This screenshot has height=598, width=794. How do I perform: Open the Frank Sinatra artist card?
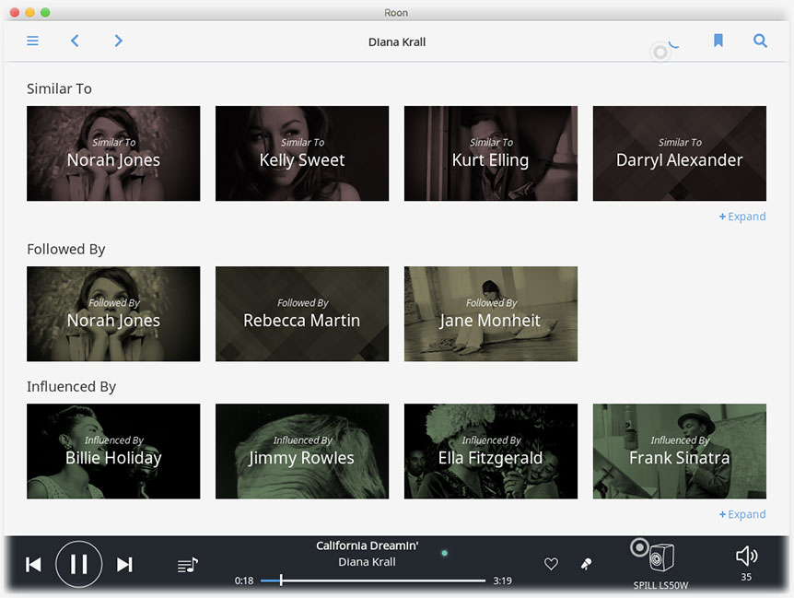coord(680,451)
